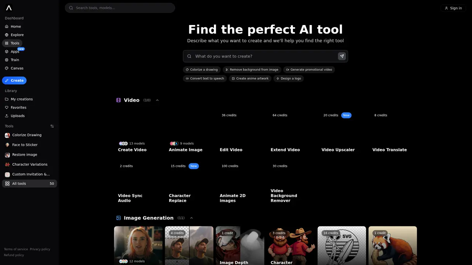This screenshot has height=265, width=472.
Task: Open the Video Translate tool
Action: 393,132
